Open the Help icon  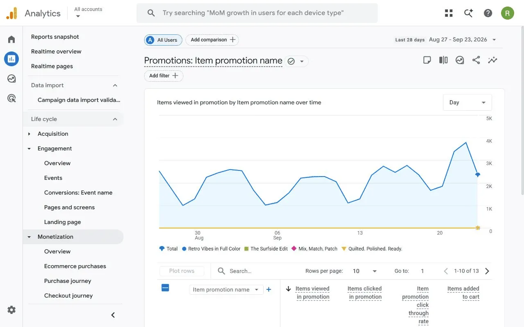[488, 13]
